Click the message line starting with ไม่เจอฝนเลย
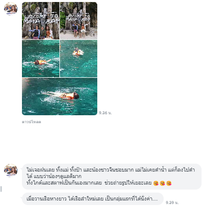Screen dimensions: 220x218 tap(111, 170)
